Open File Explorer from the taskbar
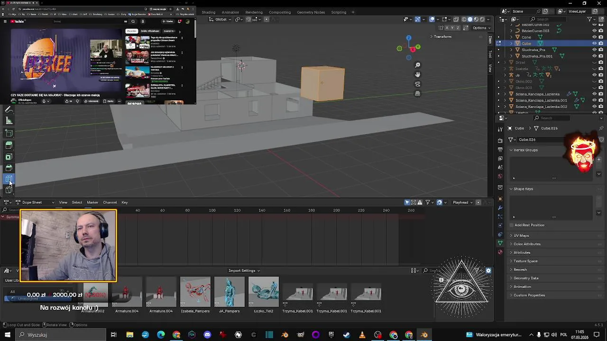The width and height of the screenshot is (607, 341). 129,335
